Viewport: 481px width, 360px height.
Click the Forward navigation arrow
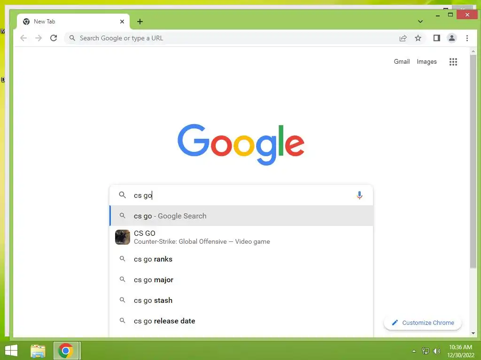pyautogui.click(x=39, y=38)
